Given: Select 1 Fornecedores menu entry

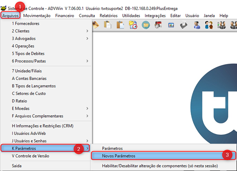Looking at the screenshot, I should [x=46, y=24].
